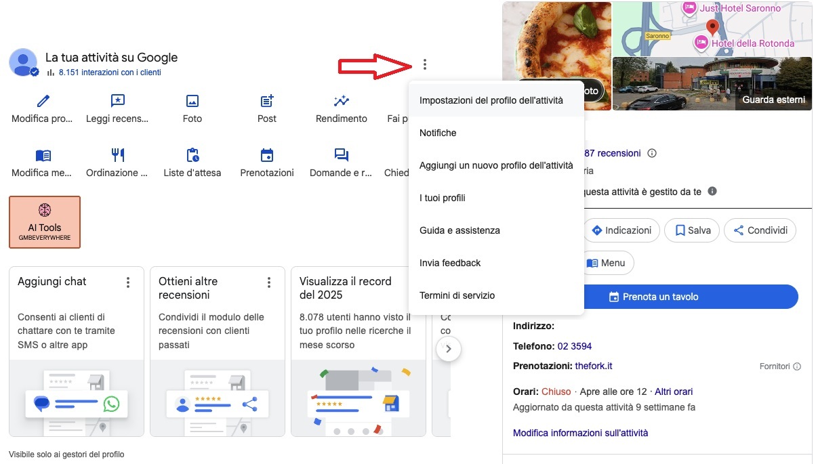Open thefork.it reservation link
The height and width of the screenshot is (464, 818).
[x=594, y=366]
